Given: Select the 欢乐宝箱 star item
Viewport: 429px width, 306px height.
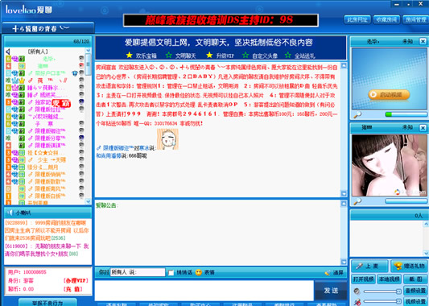Looking at the screenshot, I should [142, 56].
